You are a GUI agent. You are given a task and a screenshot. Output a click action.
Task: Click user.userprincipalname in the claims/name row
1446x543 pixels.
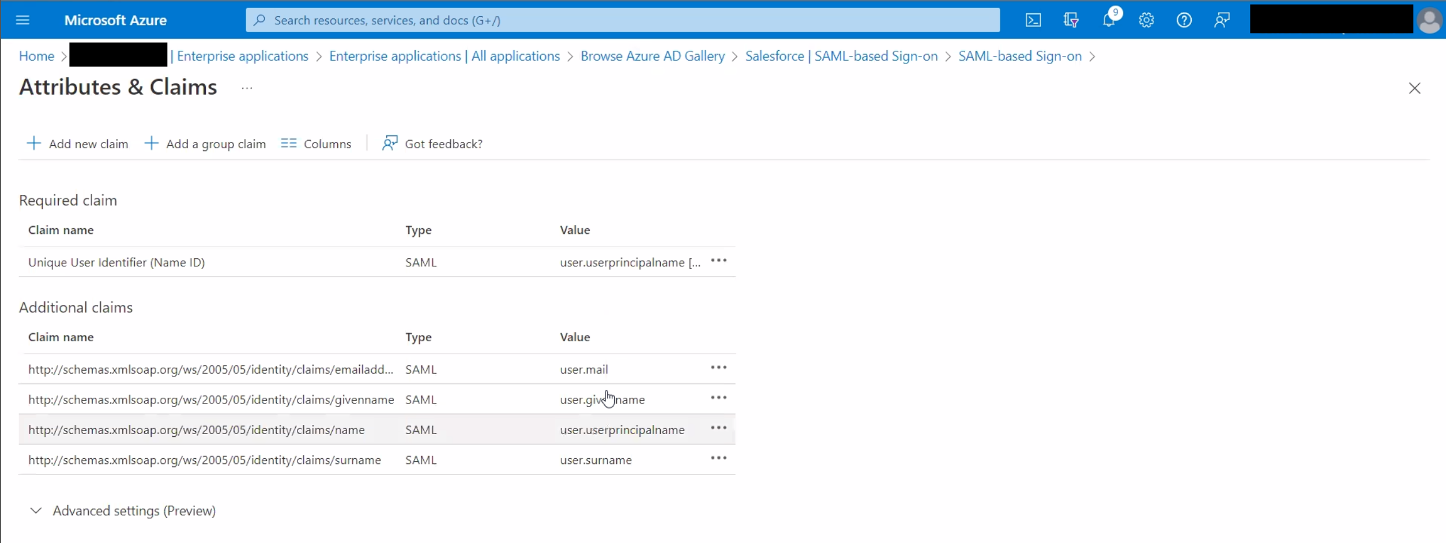click(622, 429)
